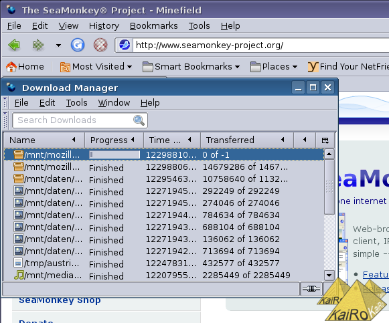Image resolution: width=389 pixels, height=323 pixels.
Task: Collapse the Download Manager menubar grippy
Action: click(x=5, y=102)
